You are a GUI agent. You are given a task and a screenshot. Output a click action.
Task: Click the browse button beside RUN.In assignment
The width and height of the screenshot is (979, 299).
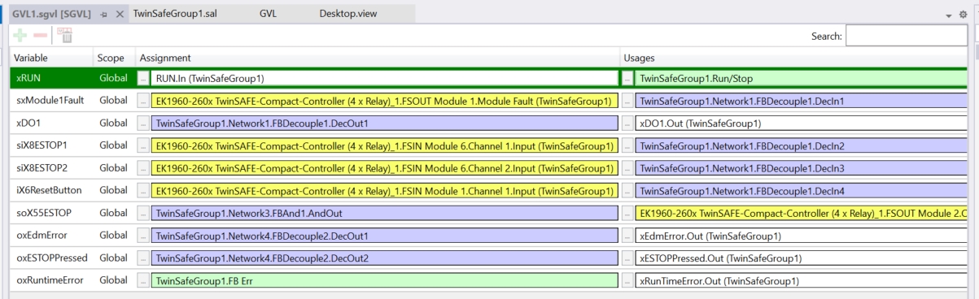(x=143, y=79)
